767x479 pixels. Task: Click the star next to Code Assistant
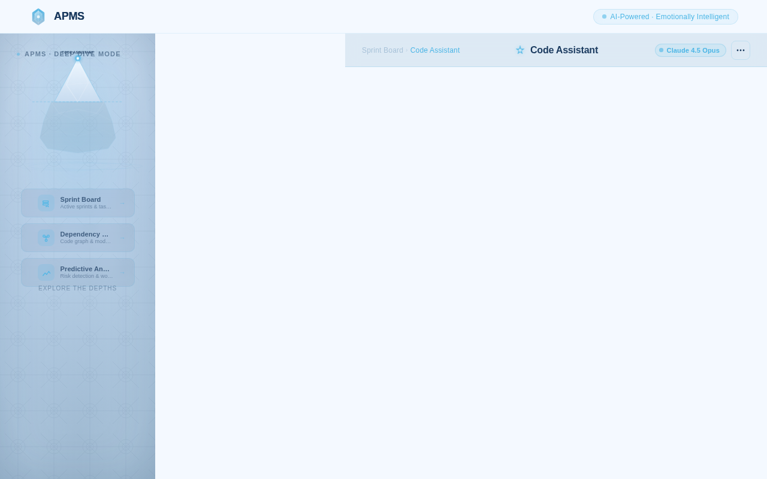point(519,50)
